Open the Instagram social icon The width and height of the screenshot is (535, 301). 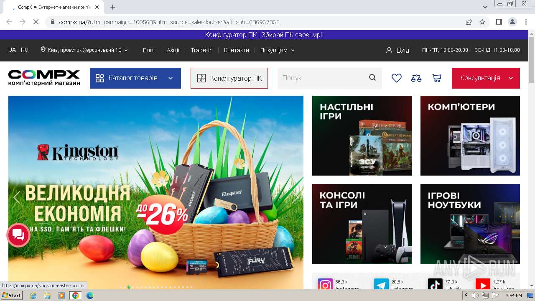pos(325,285)
